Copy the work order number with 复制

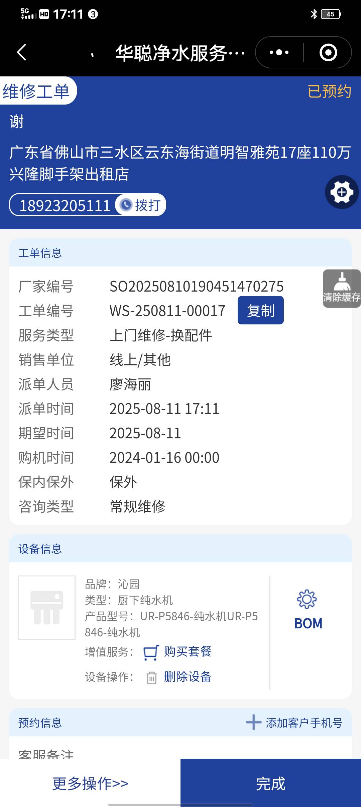[x=260, y=310]
